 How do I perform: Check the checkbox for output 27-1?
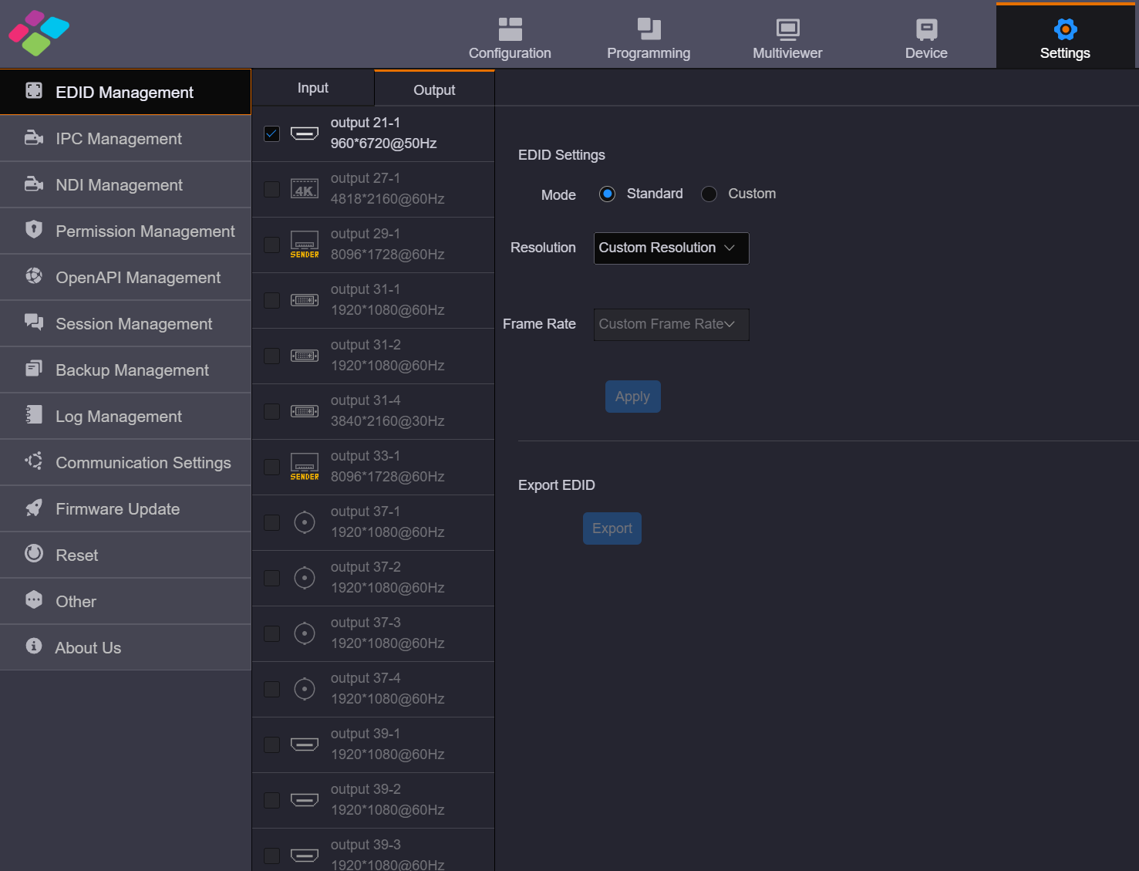tap(271, 189)
